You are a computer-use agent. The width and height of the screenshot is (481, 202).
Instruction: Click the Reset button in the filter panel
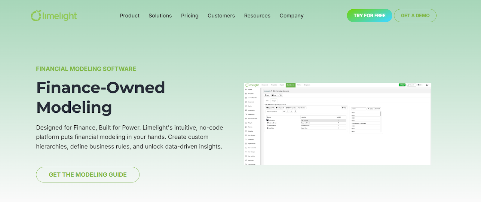point(378,109)
